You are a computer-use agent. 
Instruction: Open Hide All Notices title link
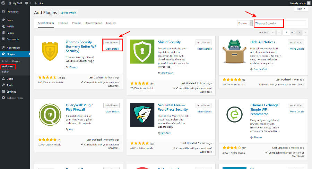pos(263,42)
